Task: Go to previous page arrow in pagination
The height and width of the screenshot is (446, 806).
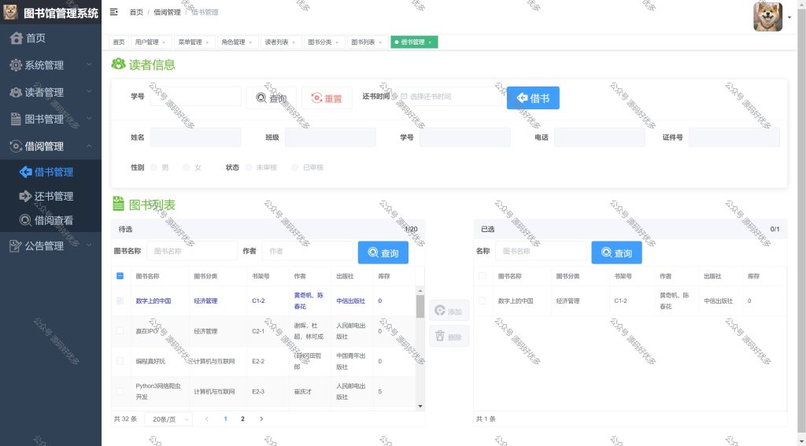Action: tap(207, 418)
